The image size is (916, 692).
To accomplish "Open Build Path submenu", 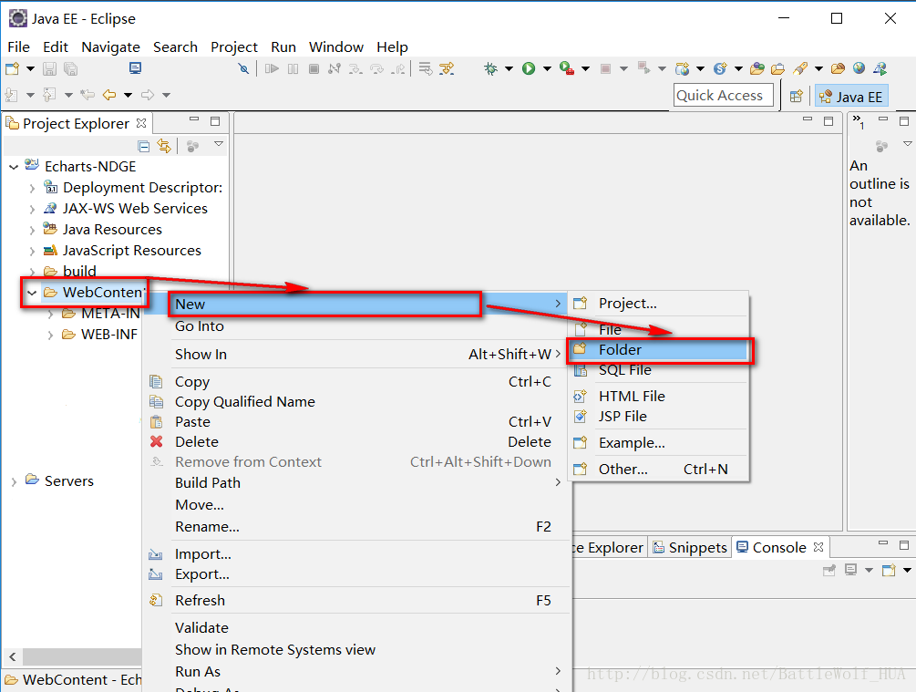I will pyautogui.click(x=356, y=483).
